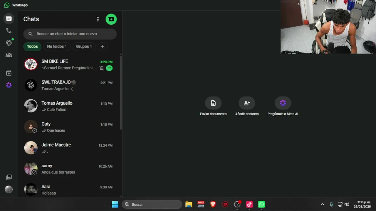Open File Explorer from the taskbar
This screenshot has width=376, height=211.
pos(189,204)
